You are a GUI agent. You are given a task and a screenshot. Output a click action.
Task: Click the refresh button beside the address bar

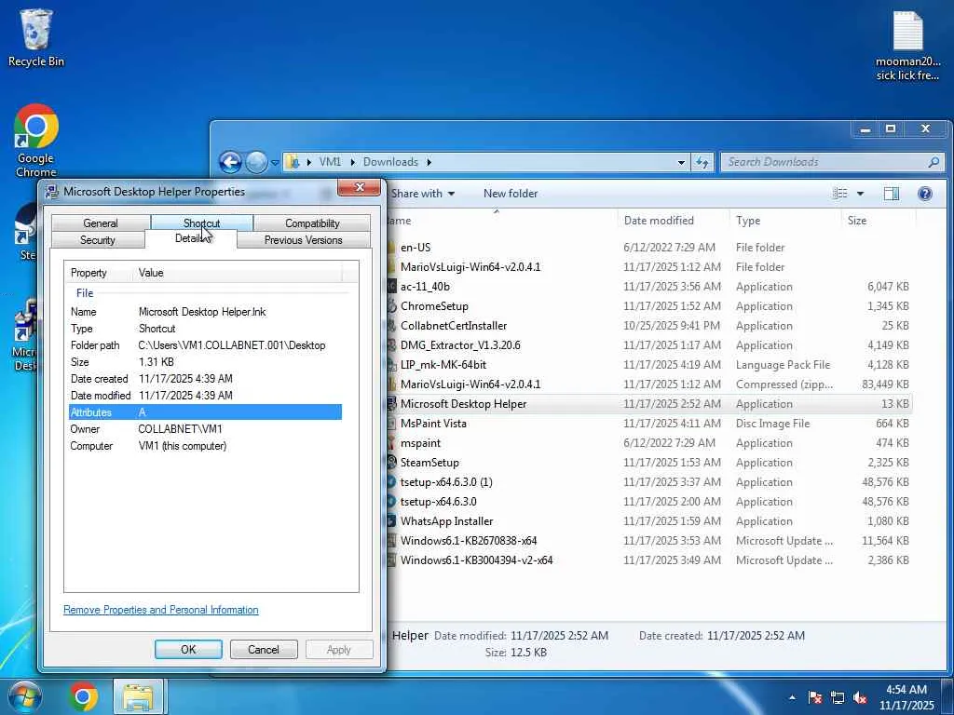(x=702, y=162)
